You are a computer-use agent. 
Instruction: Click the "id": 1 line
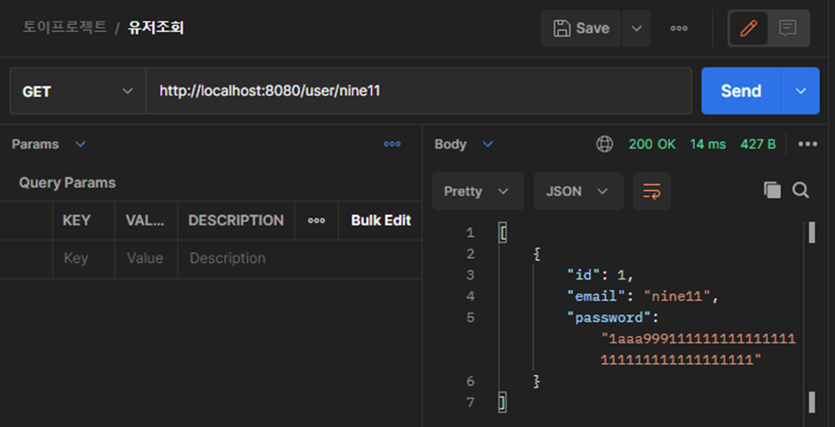click(x=600, y=275)
